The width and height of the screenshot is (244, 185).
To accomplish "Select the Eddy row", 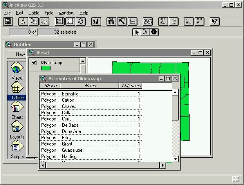I will pos(91,138).
